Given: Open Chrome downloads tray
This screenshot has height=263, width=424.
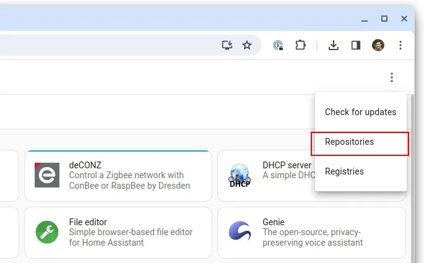Looking at the screenshot, I should [334, 45].
